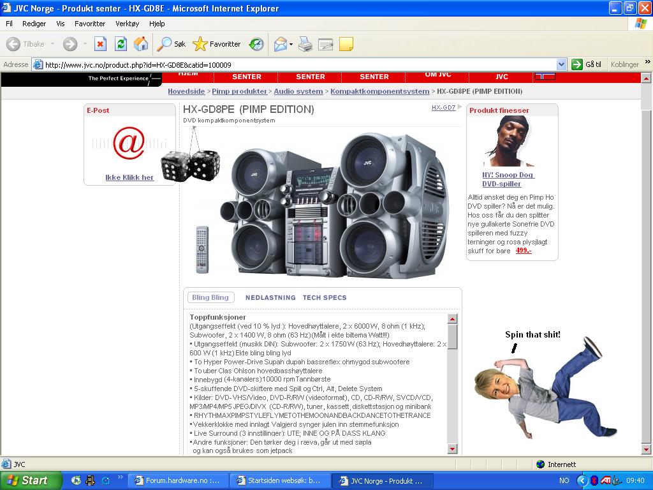This screenshot has height=490, width=653.
Task: Expand the Koblinger links chevron
Action: point(648,62)
